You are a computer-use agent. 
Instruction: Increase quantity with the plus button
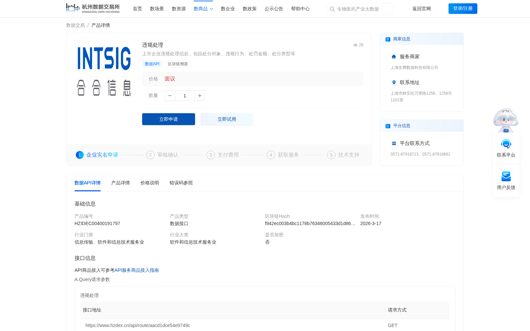[x=200, y=96]
